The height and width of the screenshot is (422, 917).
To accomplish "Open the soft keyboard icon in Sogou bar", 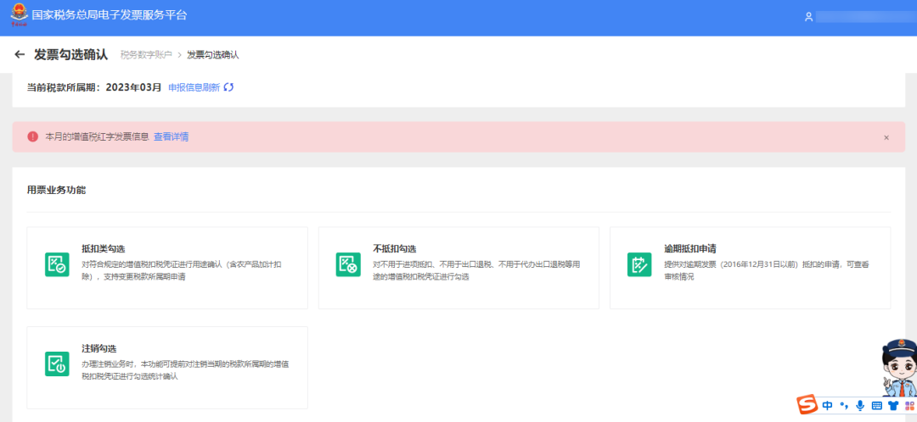I will (x=876, y=406).
